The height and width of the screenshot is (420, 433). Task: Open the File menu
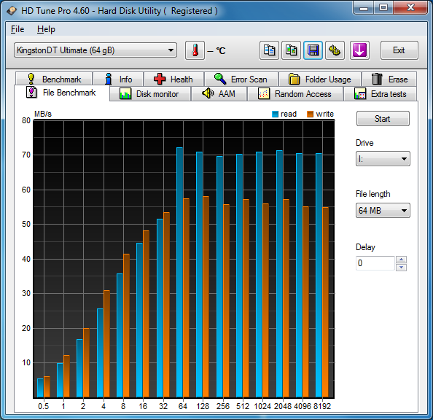pos(17,29)
